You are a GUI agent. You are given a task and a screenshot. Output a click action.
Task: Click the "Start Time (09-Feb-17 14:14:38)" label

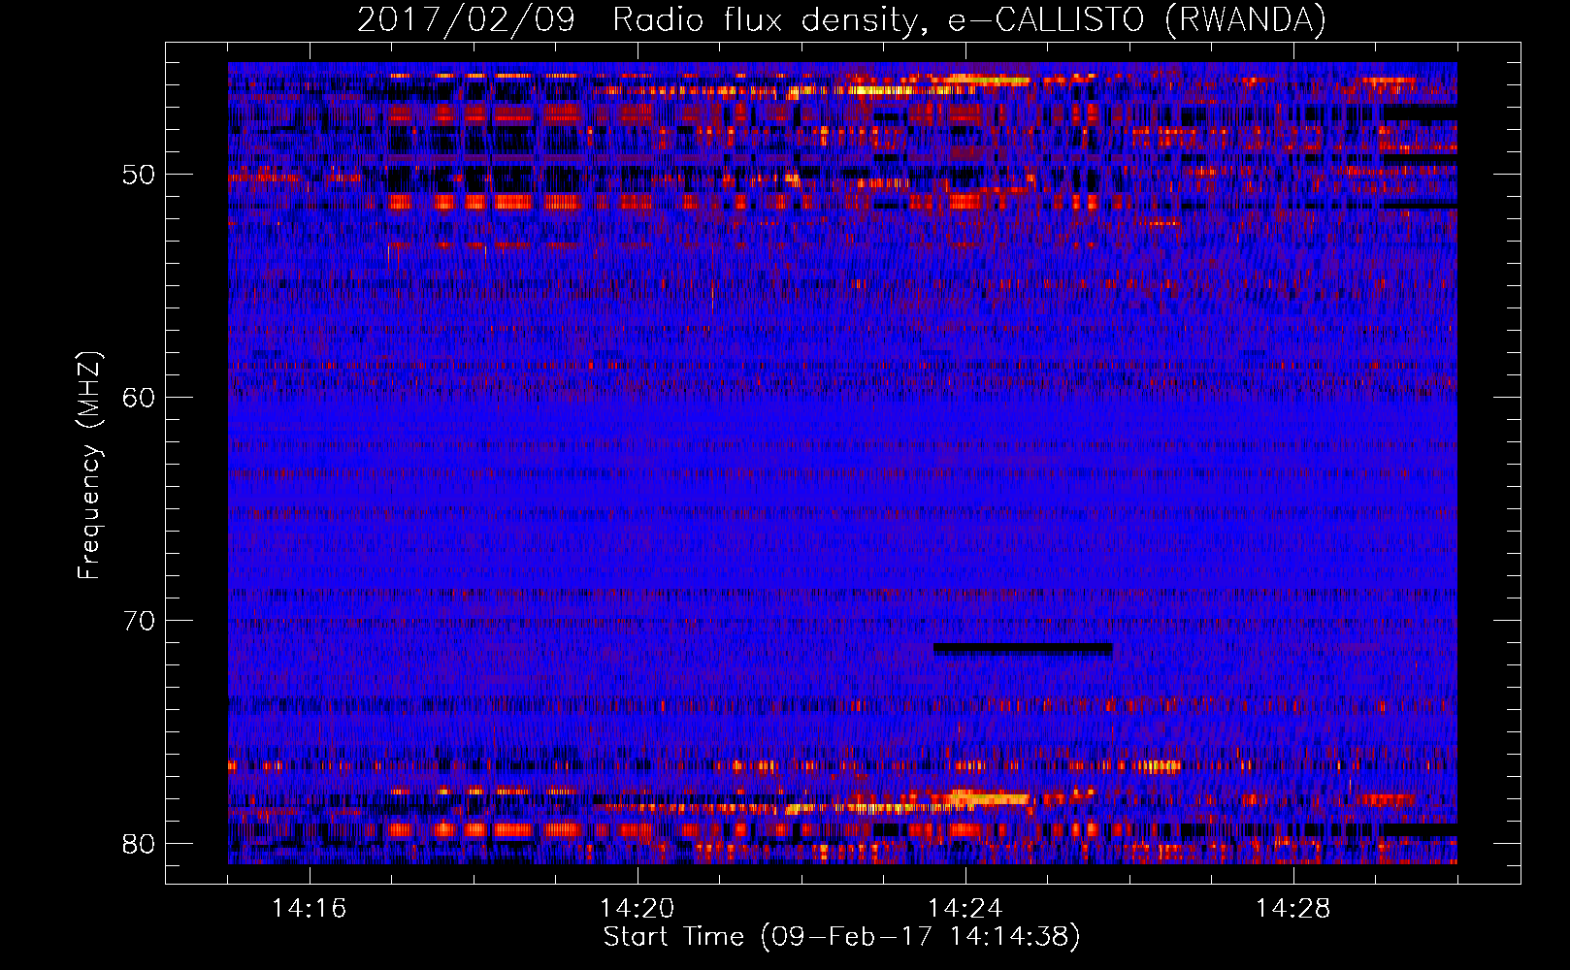pos(841,937)
